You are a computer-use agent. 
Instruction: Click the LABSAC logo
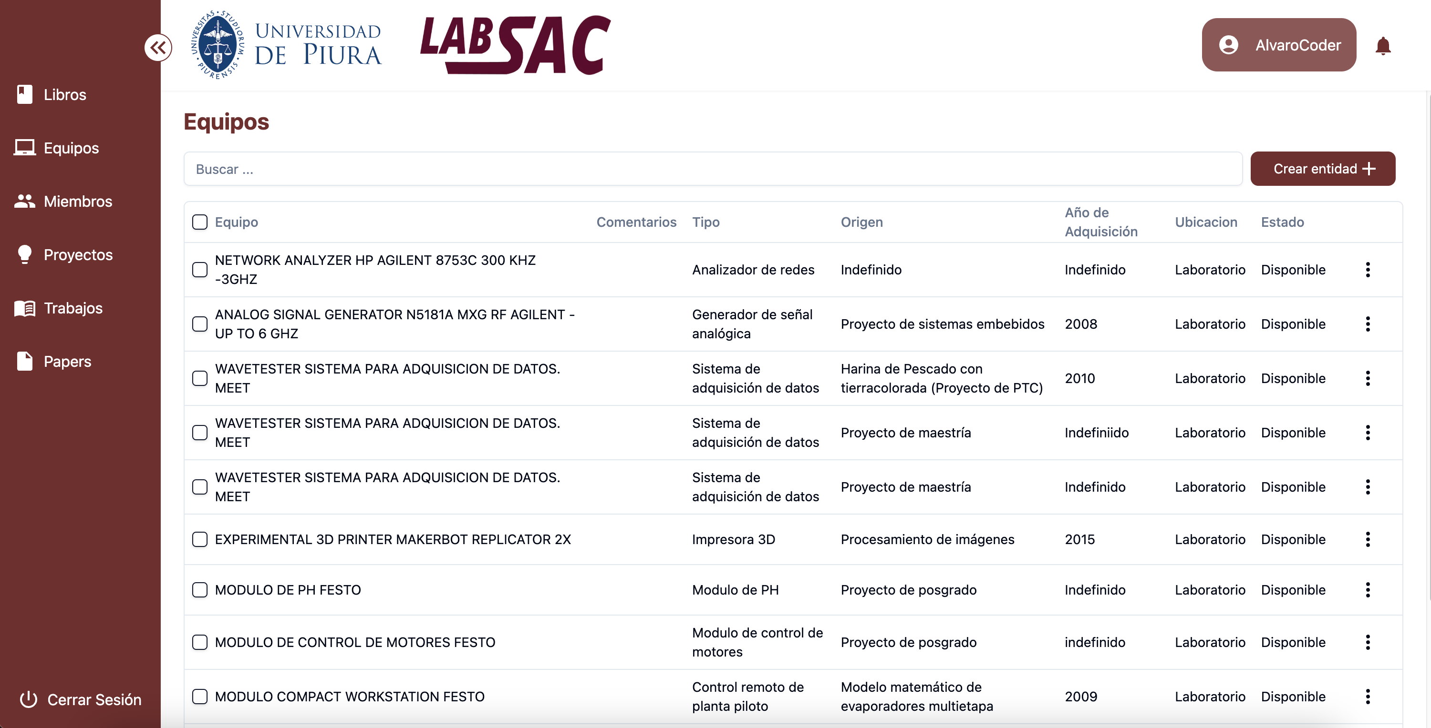tap(515, 46)
